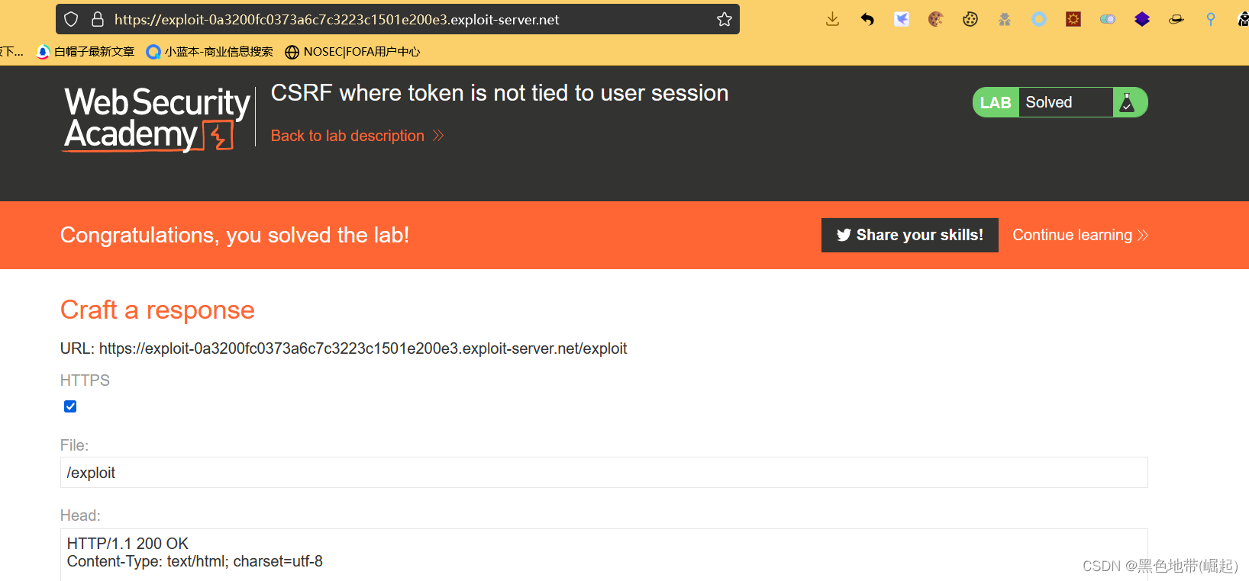The width and height of the screenshot is (1249, 581).
Task: Click into the File input containing /exploit
Action: [x=603, y=473]
